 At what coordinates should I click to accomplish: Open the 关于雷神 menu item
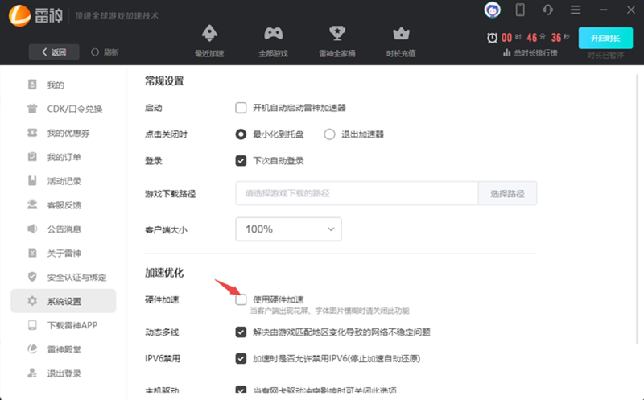(x=64, y=253)
